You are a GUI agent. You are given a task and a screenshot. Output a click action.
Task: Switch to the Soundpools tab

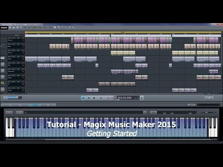click(6, 105)
